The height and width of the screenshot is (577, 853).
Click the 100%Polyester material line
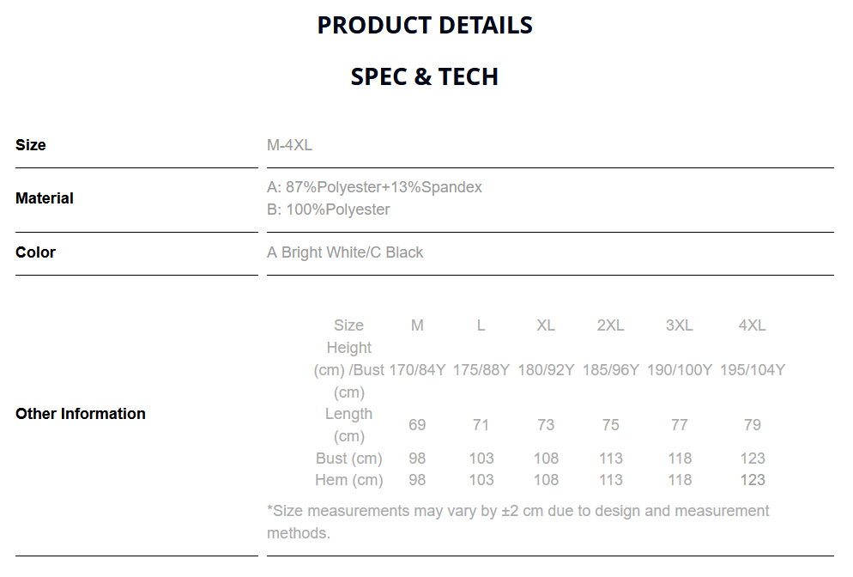(329, 210)
